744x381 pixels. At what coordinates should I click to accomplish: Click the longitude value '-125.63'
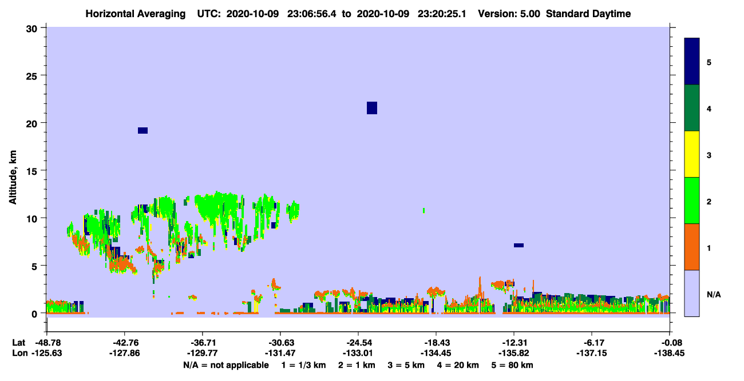[x=47, y=354]
